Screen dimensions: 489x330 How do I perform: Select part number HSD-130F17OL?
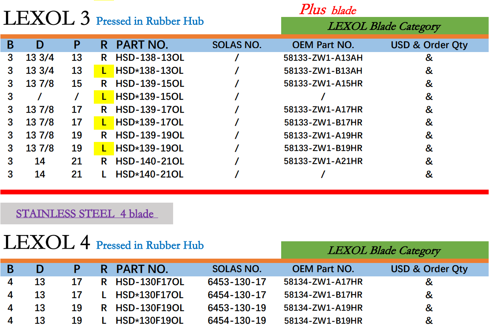(x=150, y=282)
